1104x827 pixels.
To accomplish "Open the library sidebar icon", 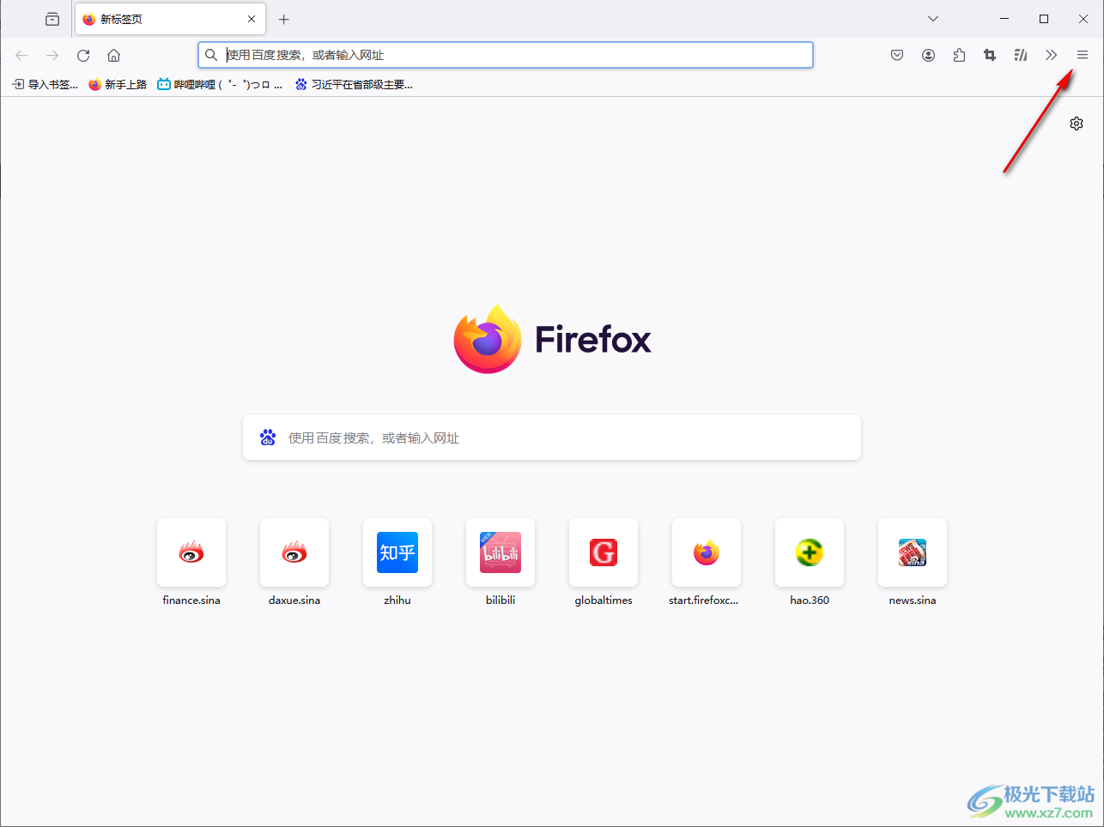I will click(1021, 55).
